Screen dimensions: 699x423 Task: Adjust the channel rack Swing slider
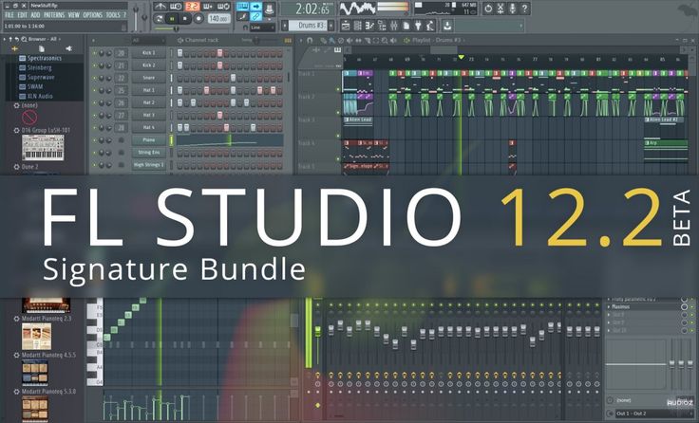pyautogui.click(x=256, y=40)
